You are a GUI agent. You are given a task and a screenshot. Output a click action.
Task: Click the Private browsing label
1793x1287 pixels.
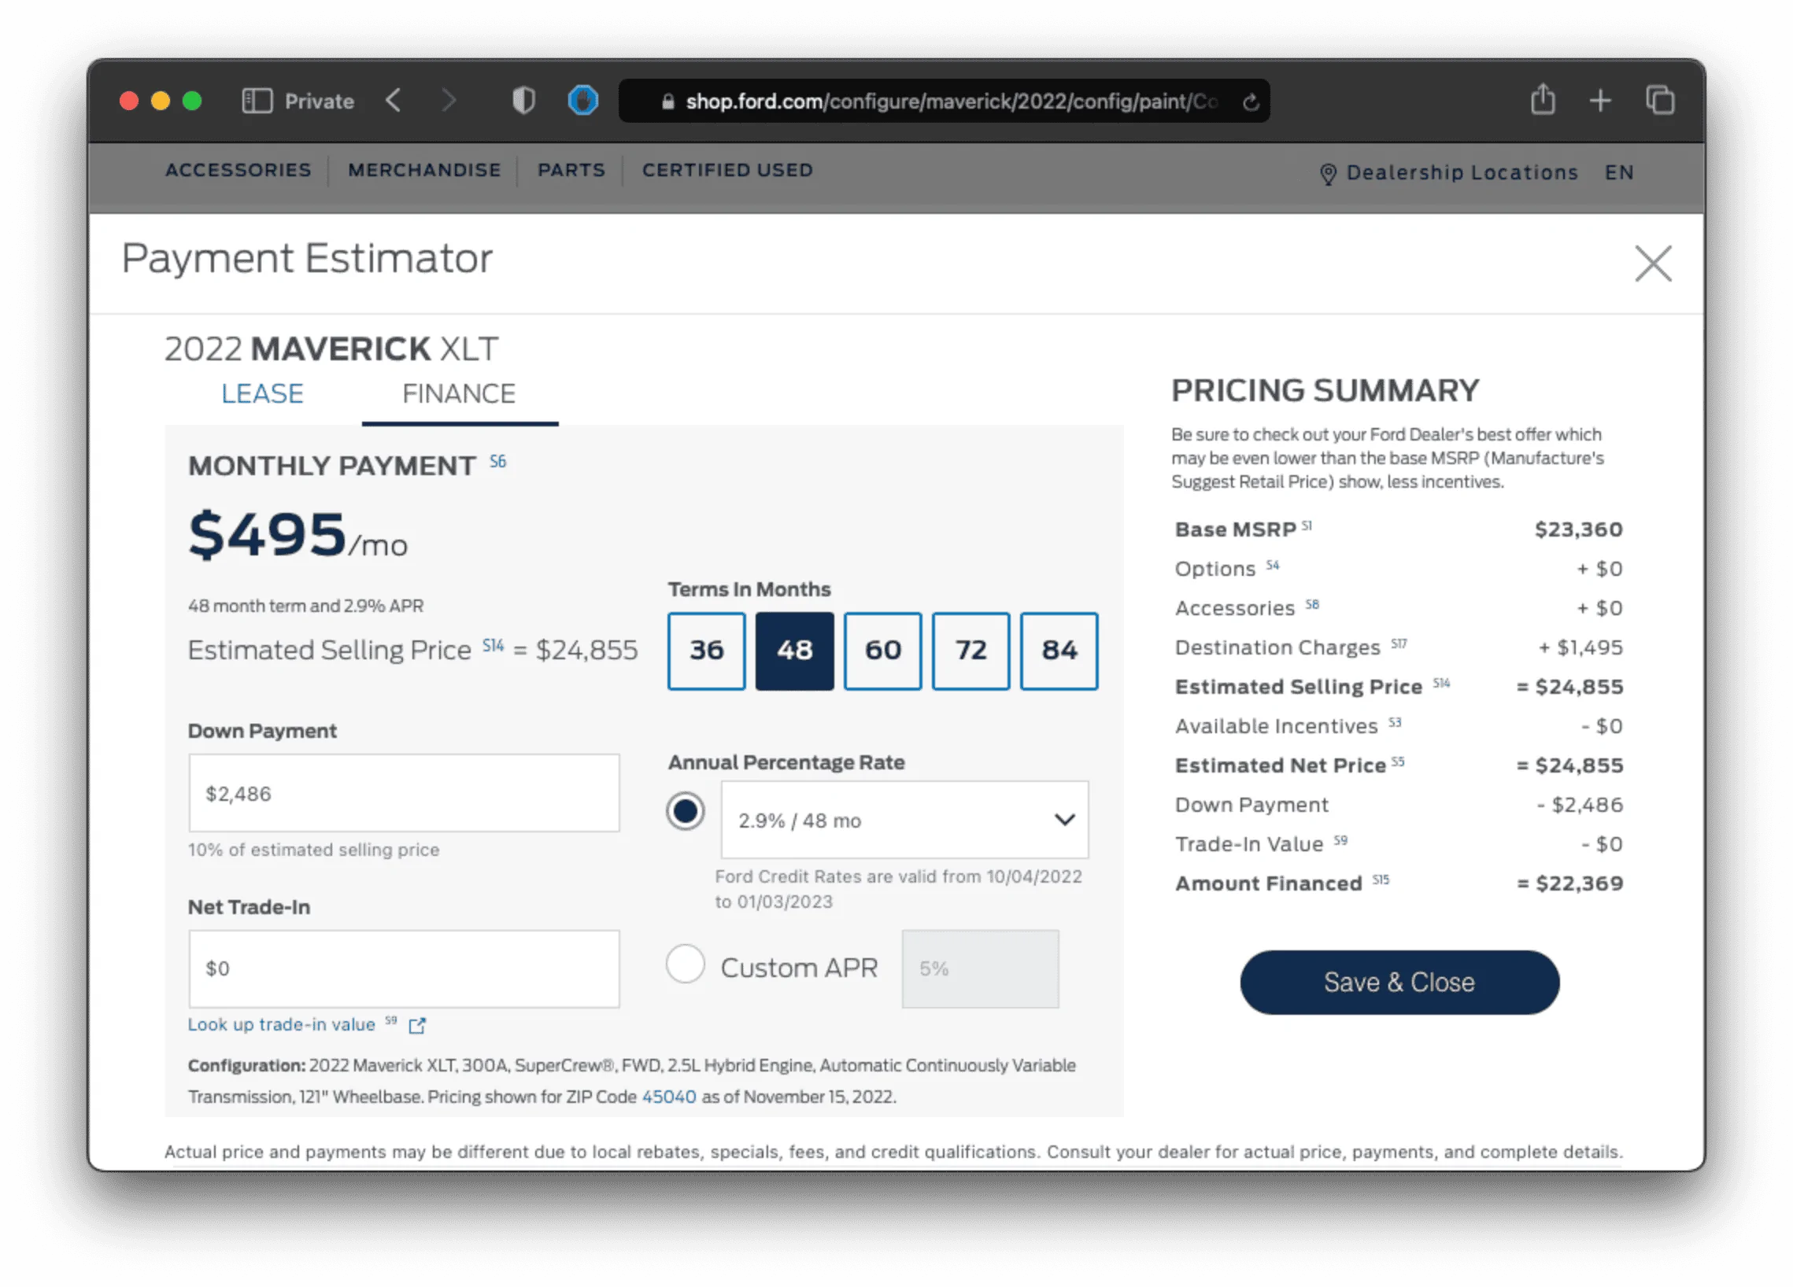click(x=320, y=101)
